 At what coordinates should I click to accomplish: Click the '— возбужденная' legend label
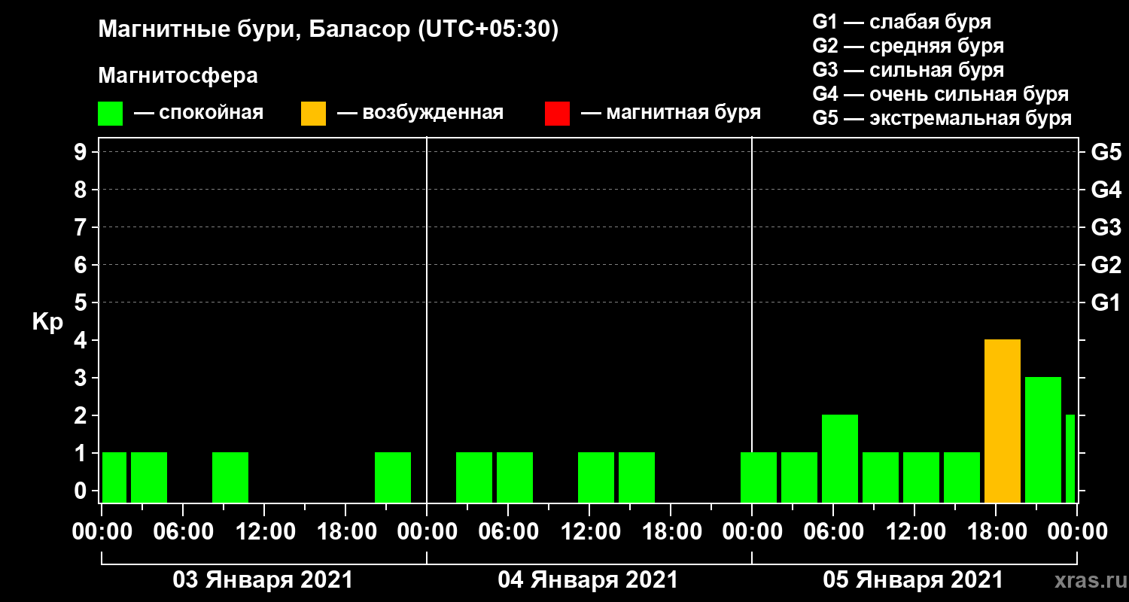tap(420, 113)
